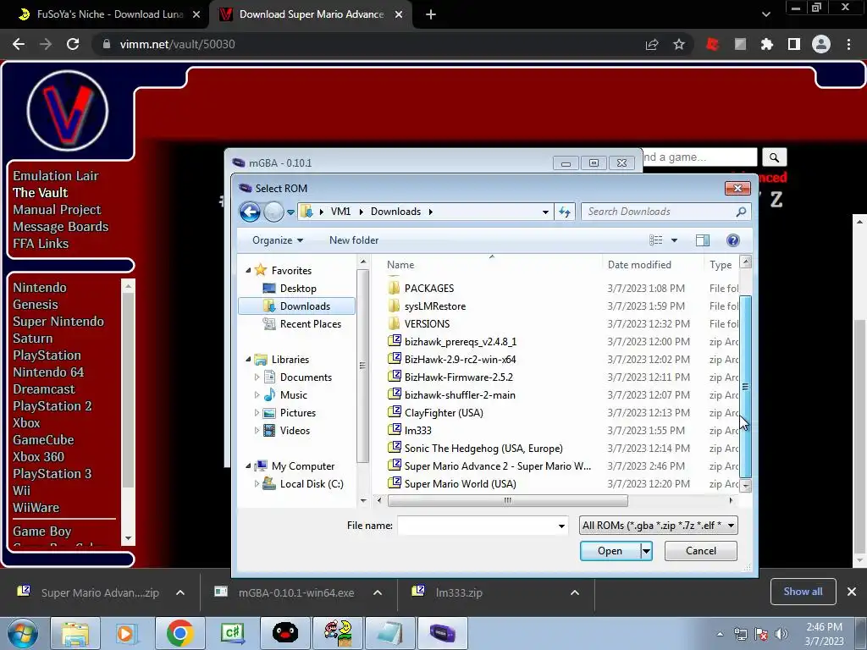The image size is (867, 650).
Task: Close the downloads shelf
Action: click(852, 592)
